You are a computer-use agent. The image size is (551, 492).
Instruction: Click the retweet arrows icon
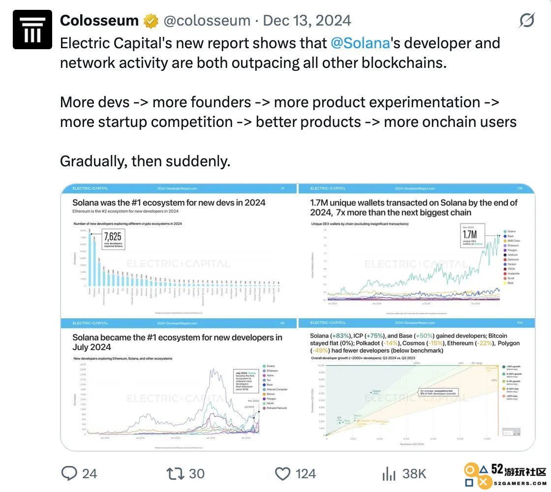[x=175, y=473]
